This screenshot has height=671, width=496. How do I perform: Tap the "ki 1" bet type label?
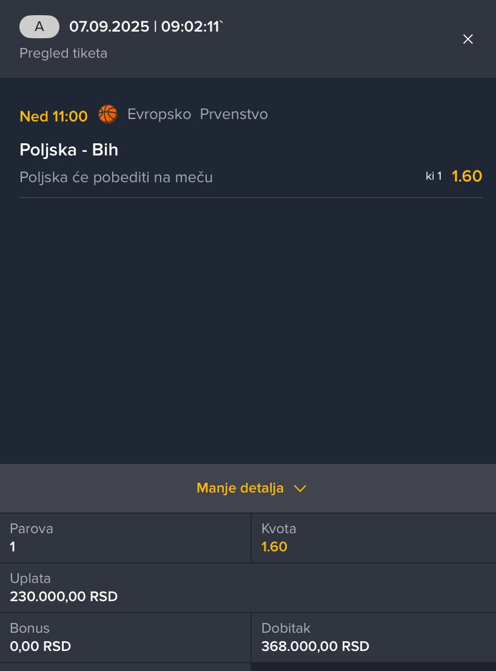434,176
